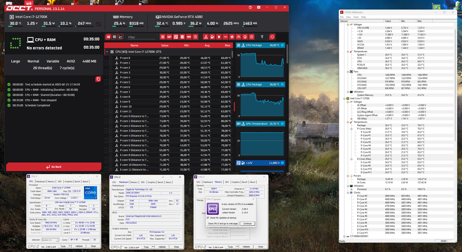This screenshot has height=252, width=462.
Task: Collapse Clocks node in HWMonitor
Action: click(x=348, y=192)
